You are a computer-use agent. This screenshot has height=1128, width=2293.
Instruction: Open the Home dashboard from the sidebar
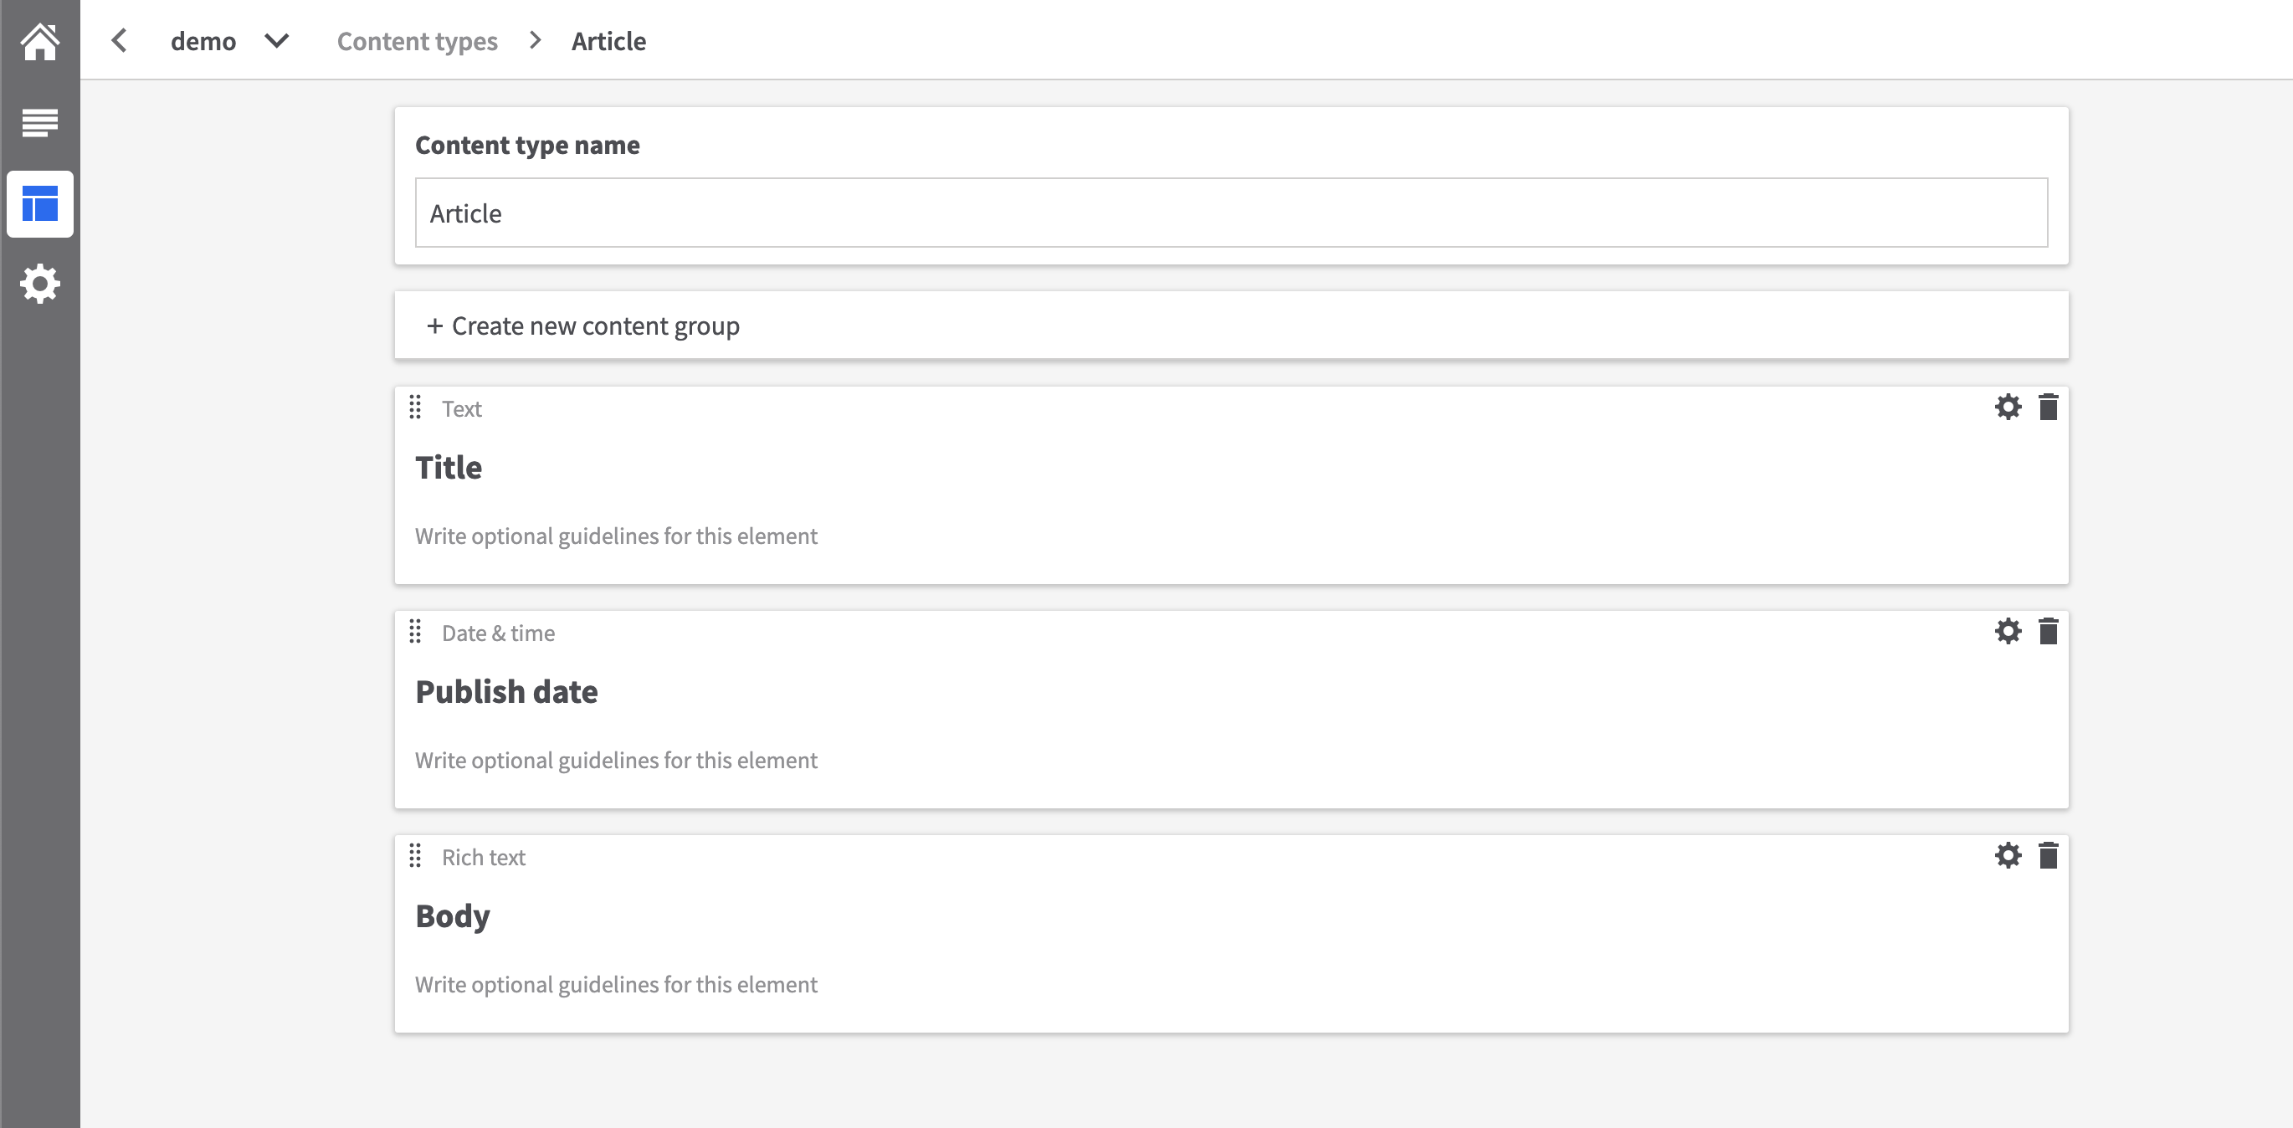coord(39,40)
